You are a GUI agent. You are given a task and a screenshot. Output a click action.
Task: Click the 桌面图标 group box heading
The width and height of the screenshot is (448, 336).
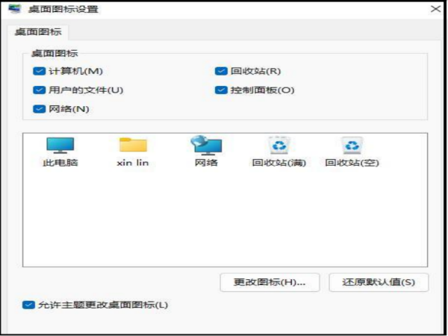(55, 53)
